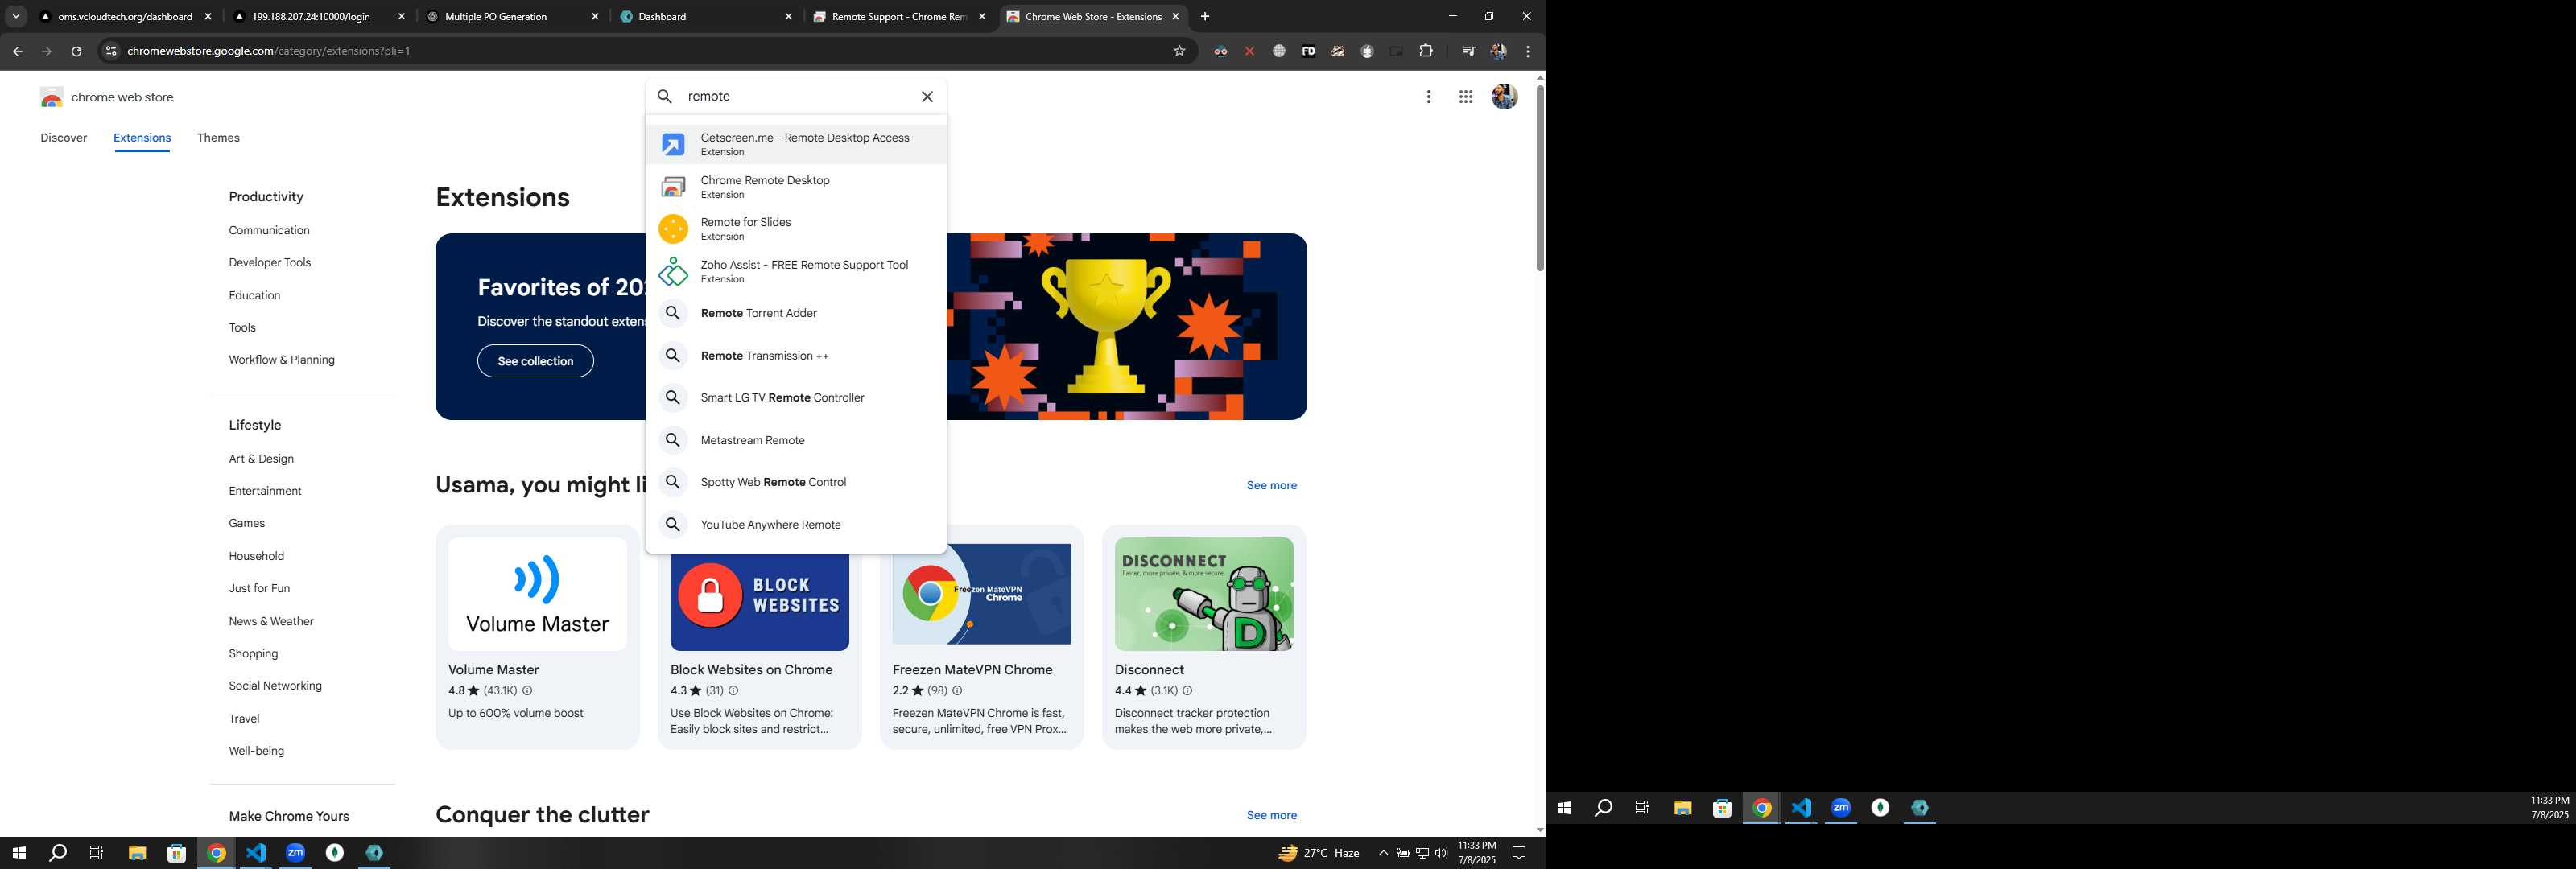2576x869 pixels.
Task: Open Freezen MateVPN Chrome card
Action: coord(981,637)
